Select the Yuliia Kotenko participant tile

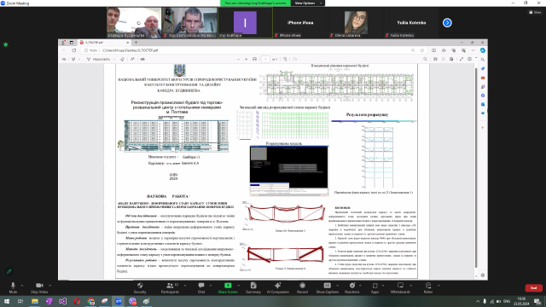click(x=411, y=23)
